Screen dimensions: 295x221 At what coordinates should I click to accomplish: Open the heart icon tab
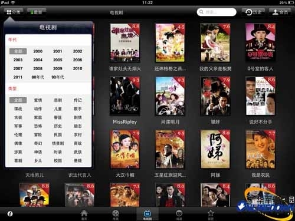tap(179, 215)
